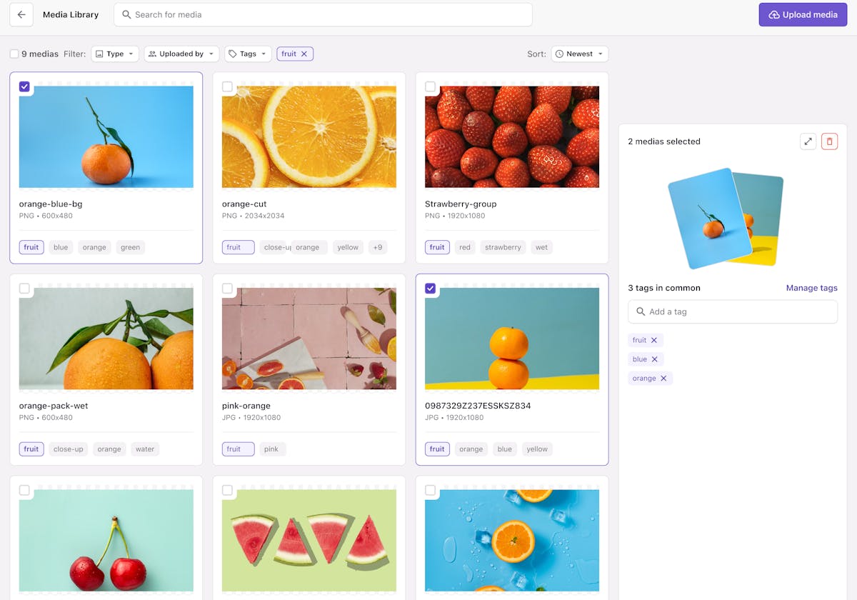Screen dimensions: 857x600
Task: Click the stacked cards preview in side panel
Action: 726,218
